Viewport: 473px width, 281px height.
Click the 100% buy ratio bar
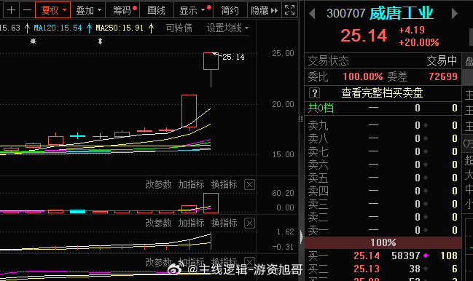383,242
